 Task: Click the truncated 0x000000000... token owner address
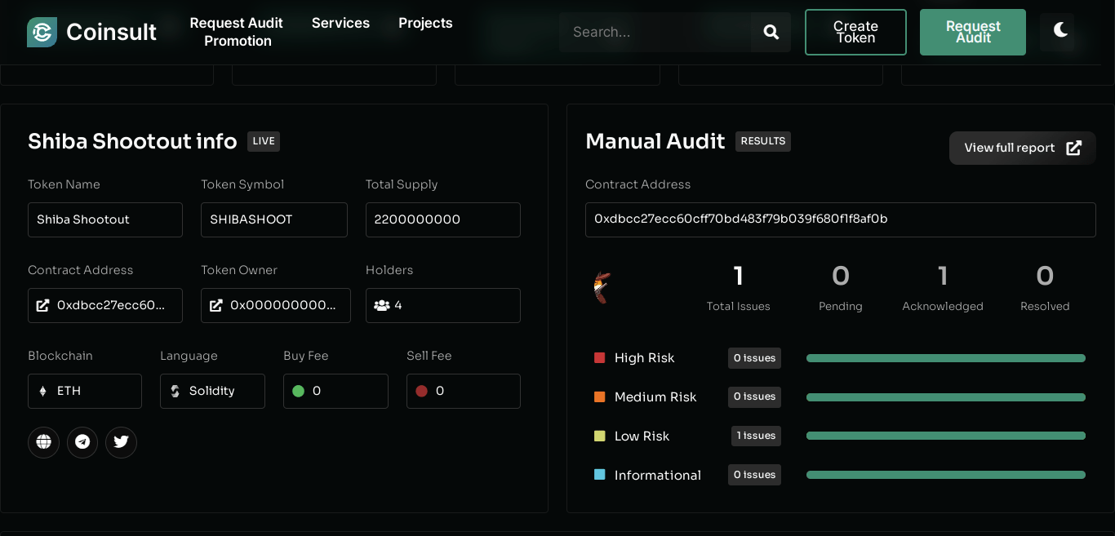(283, 305)
